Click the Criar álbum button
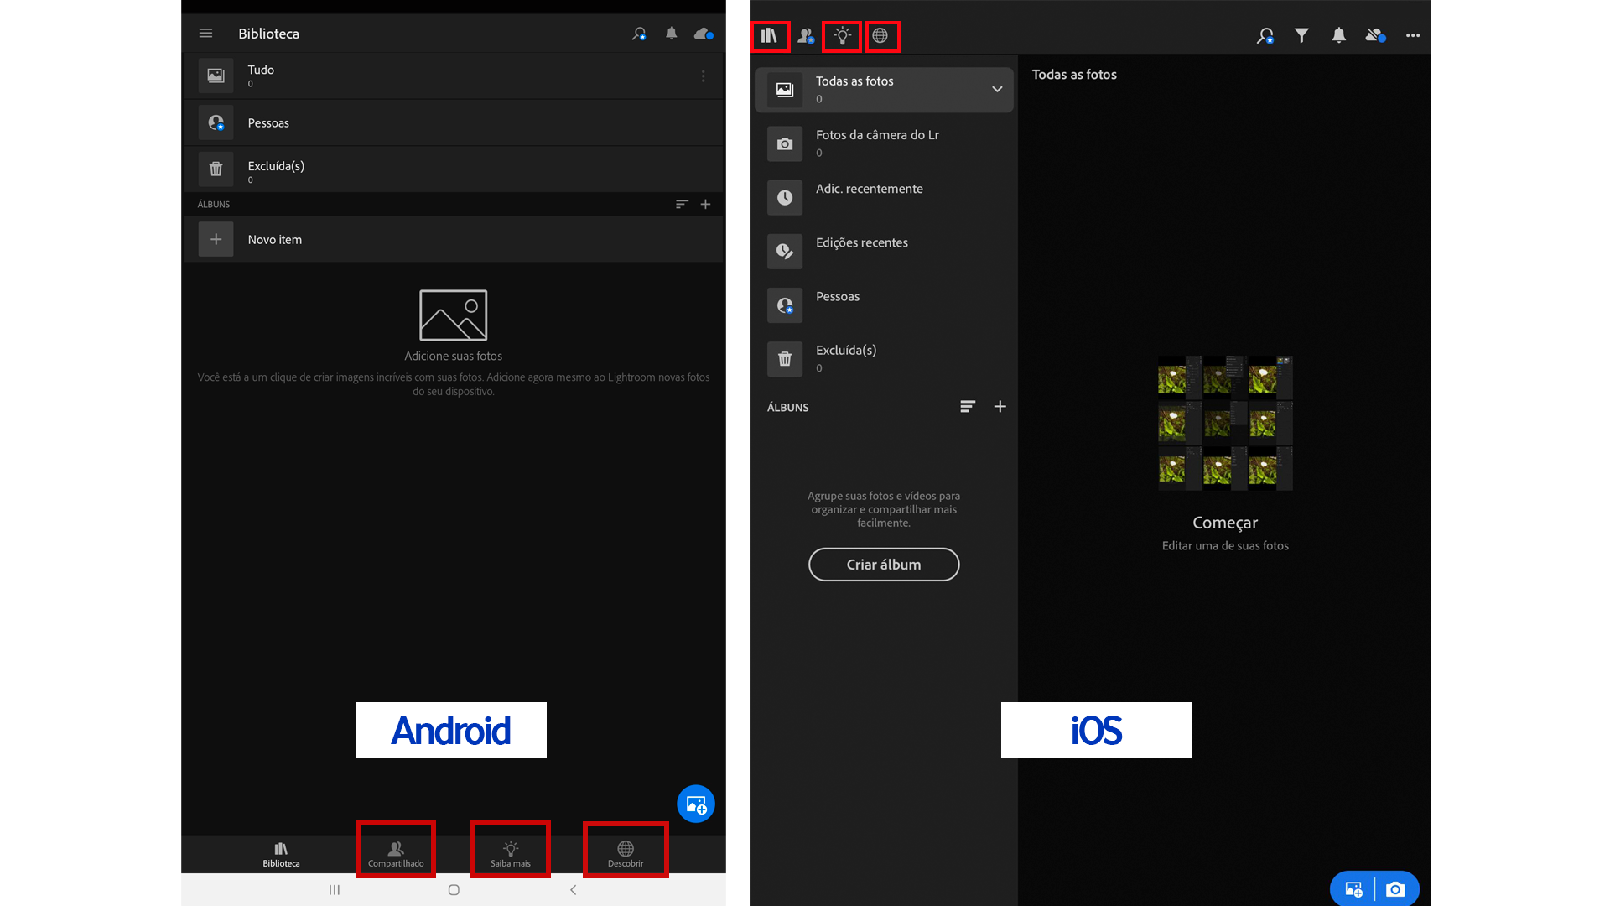Viewport: 1610px width, 906px height. pyautogui.click(x=884, y=565)
